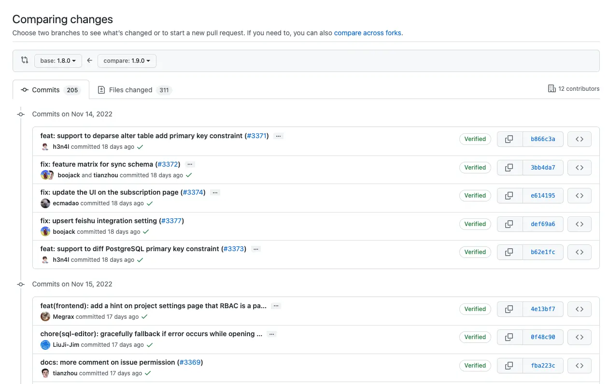Image resolution: width=609 pixels, height=384 pixels.
Task: Browse repository at commit def69a6
Action: coord(579,224)
